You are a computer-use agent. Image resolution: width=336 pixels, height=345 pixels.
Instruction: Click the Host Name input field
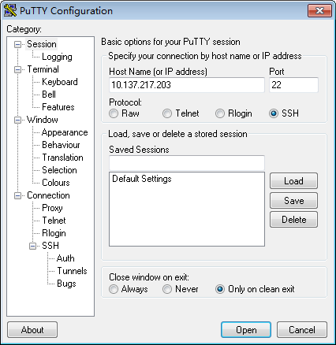[187, 85]
